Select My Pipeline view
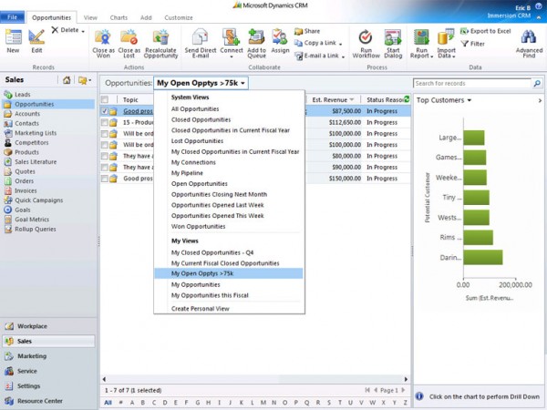This screenshot has width=547, height=410. (187, 173)
